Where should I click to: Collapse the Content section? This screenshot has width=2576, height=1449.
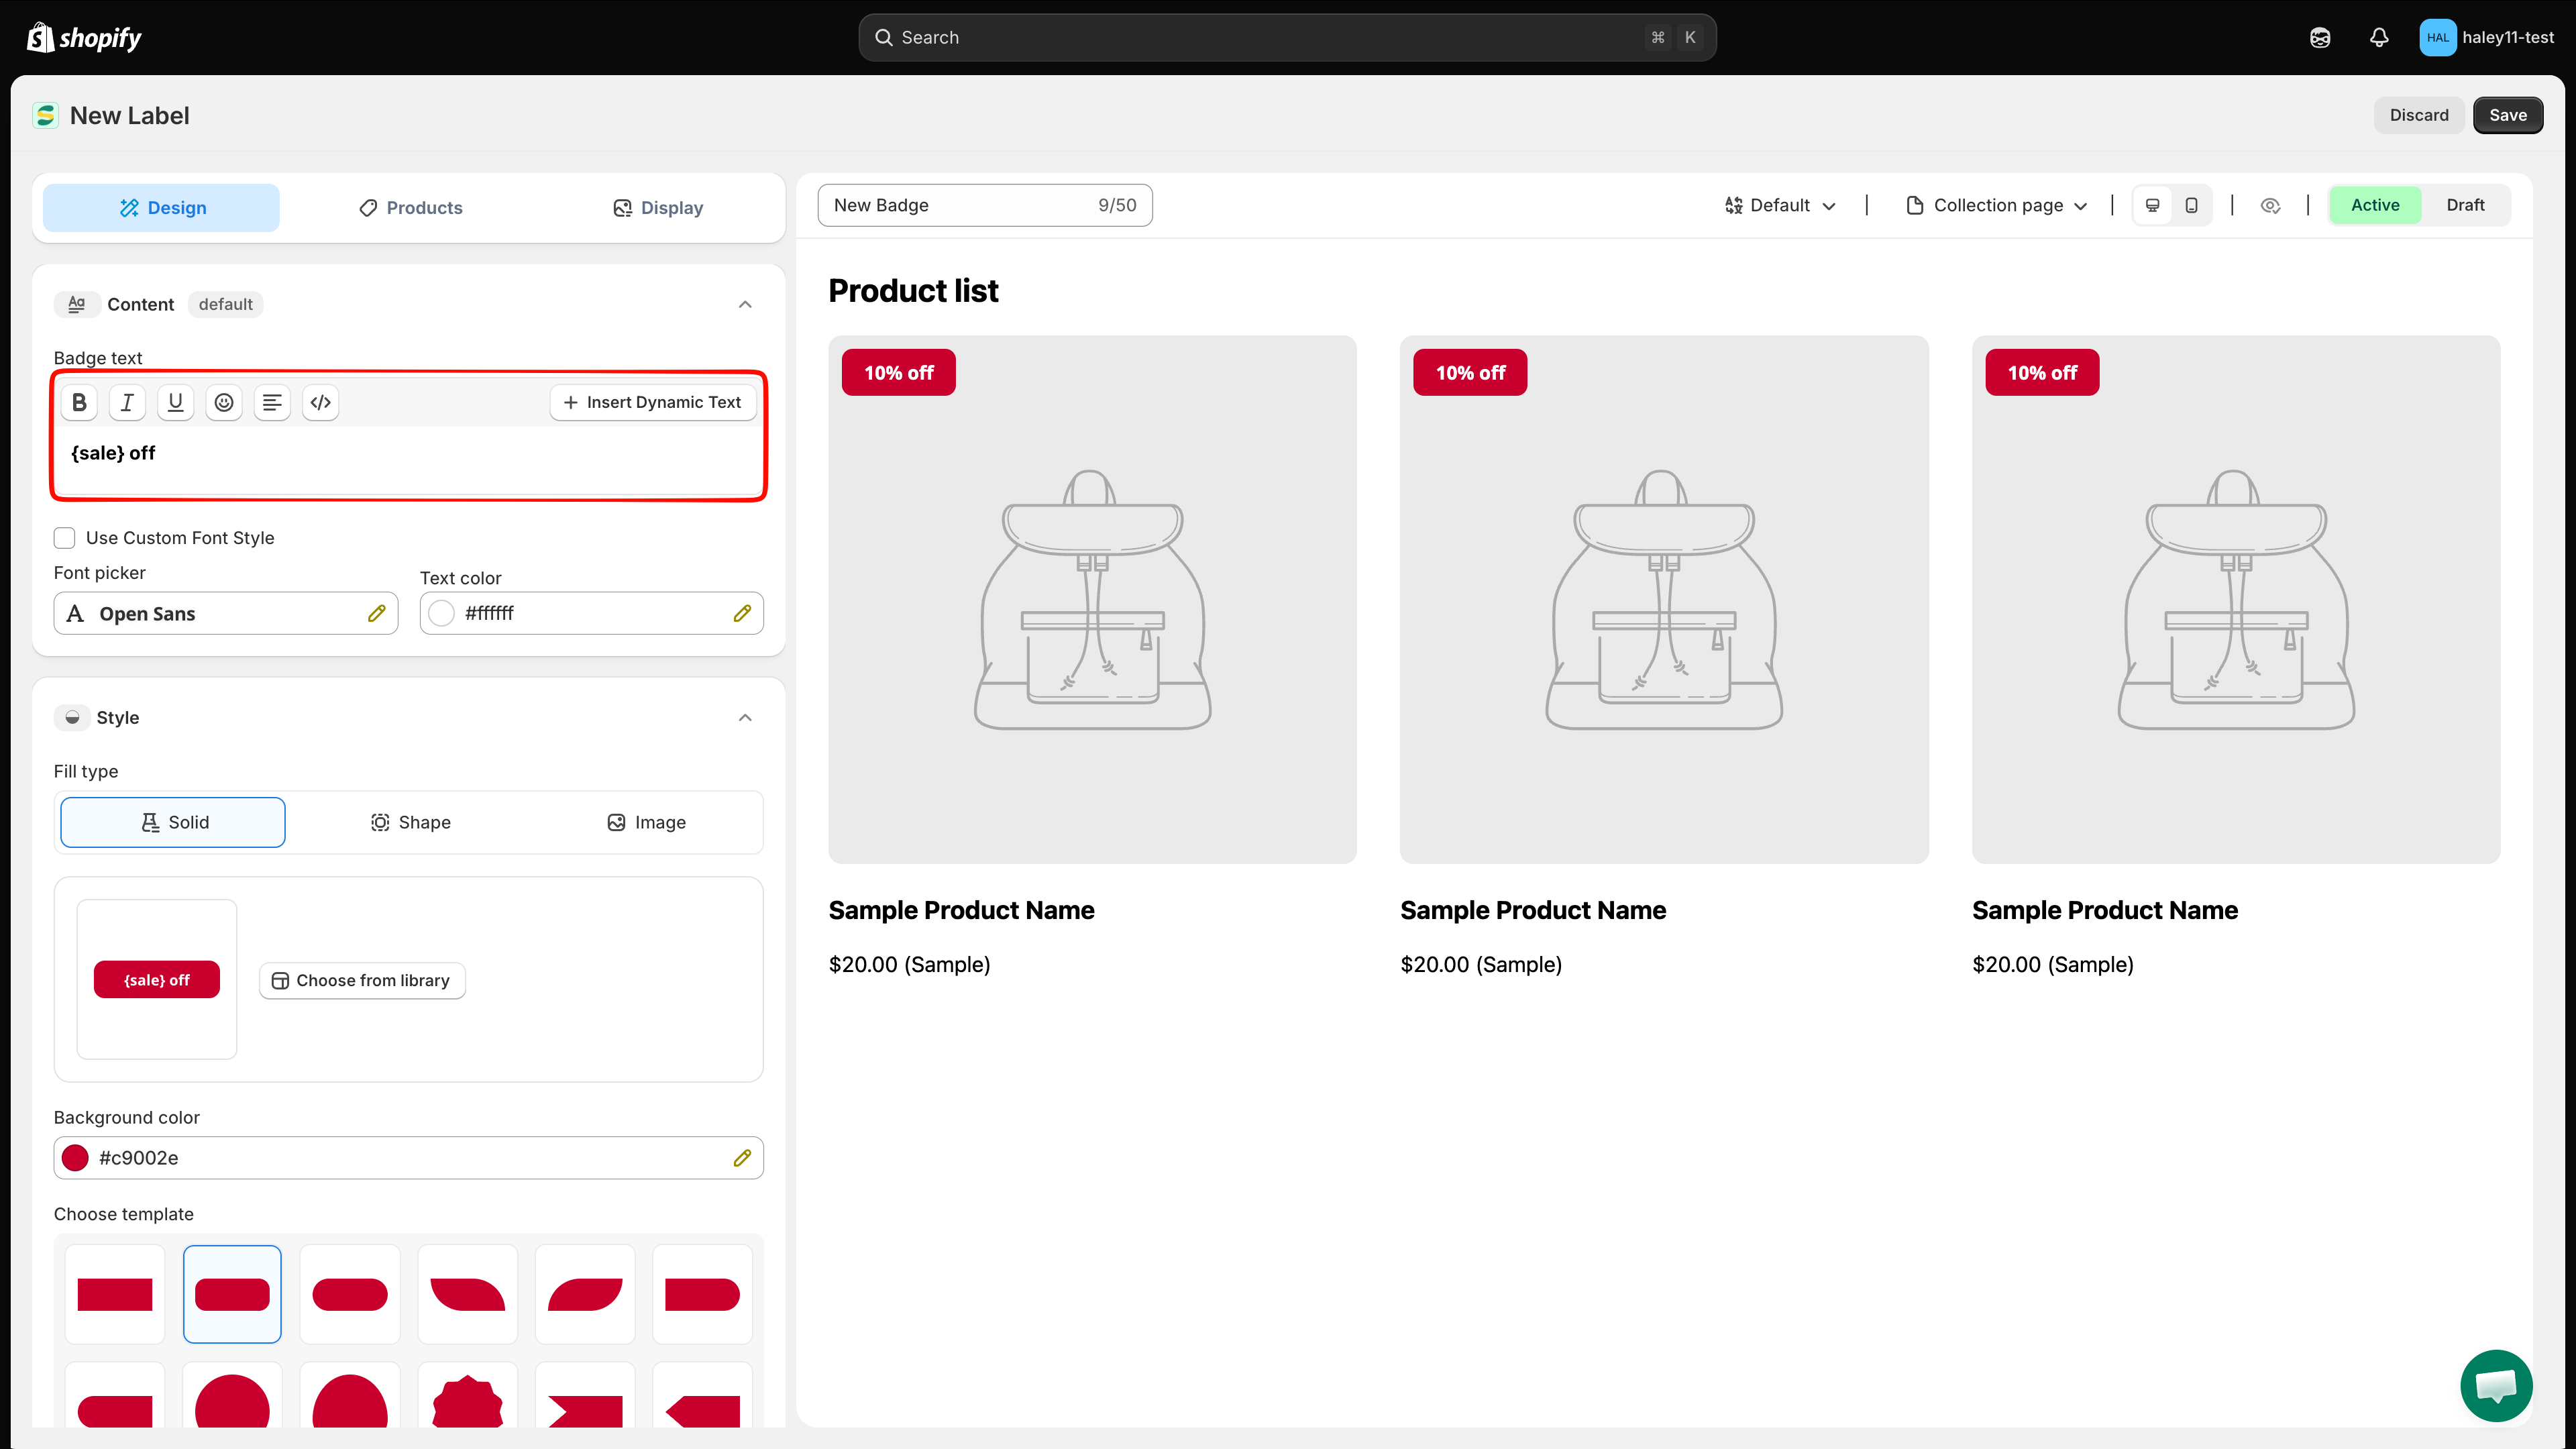click(x=745, y=304)
